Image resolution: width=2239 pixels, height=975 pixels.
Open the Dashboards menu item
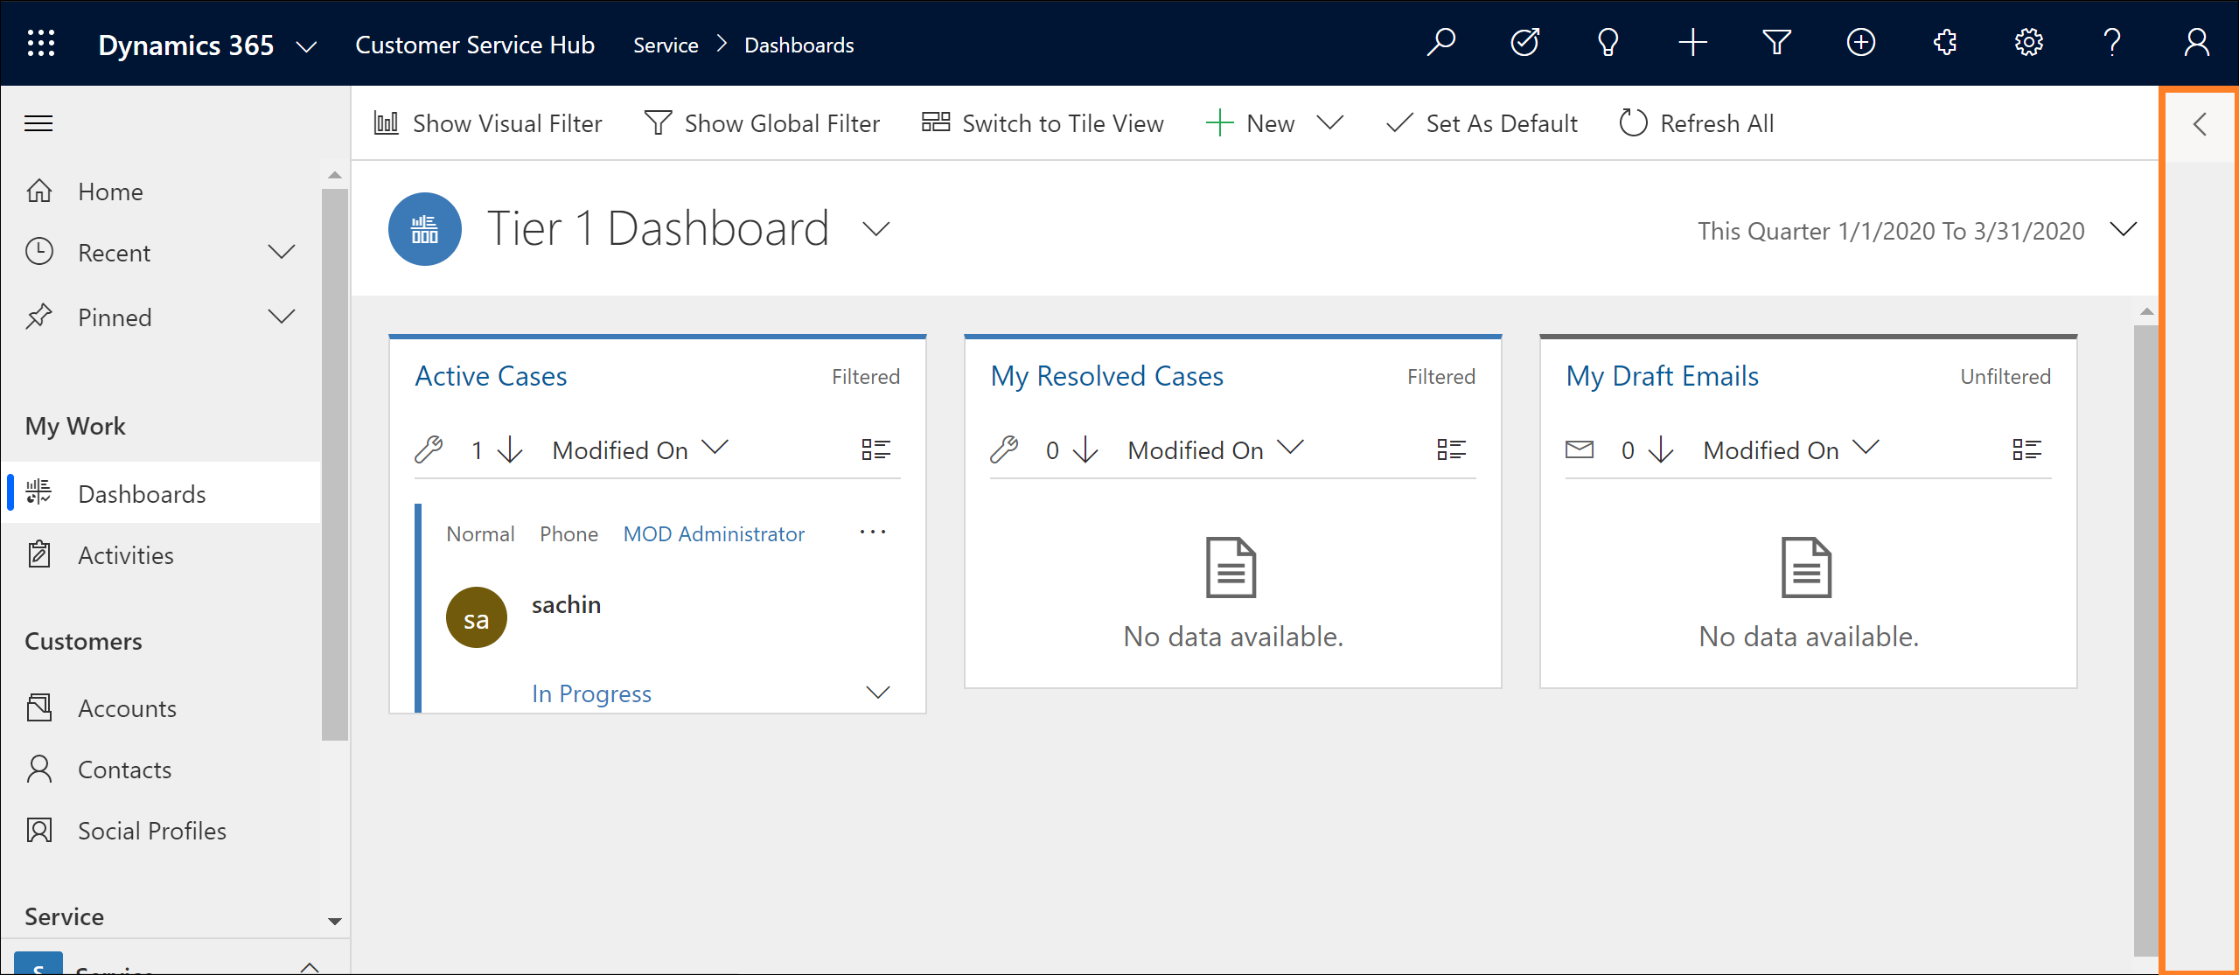click(x=142, y=492)
